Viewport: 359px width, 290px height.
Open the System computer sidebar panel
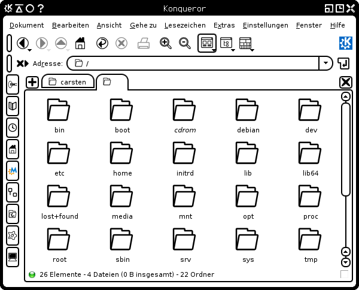tap(13, 257)
